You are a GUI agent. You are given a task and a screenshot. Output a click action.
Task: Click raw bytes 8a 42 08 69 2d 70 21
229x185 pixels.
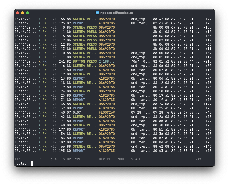pyautogui.click(x=173, y=19)
